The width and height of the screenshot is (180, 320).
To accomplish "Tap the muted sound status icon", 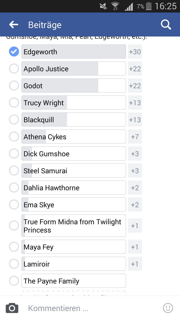I will (103, 6).
